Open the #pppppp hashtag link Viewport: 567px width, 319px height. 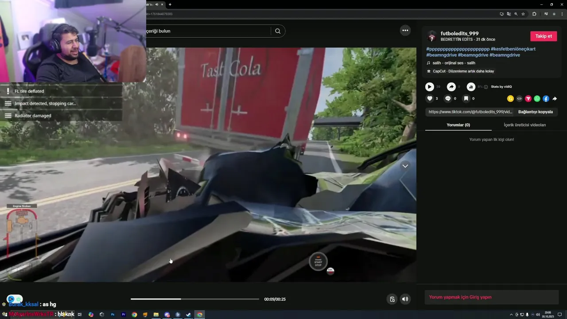coord(458,49)
